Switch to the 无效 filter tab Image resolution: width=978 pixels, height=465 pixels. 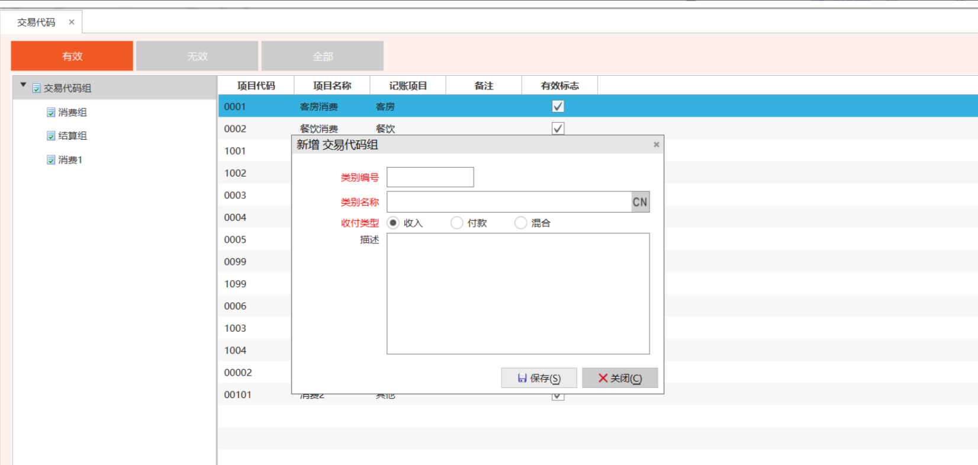(x=197, y=56)
